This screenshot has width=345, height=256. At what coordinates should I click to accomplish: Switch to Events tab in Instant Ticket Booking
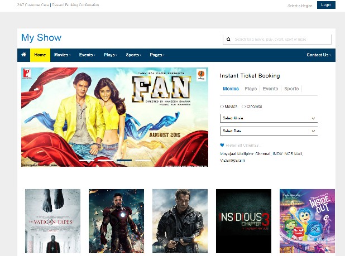tap(270, 89)
